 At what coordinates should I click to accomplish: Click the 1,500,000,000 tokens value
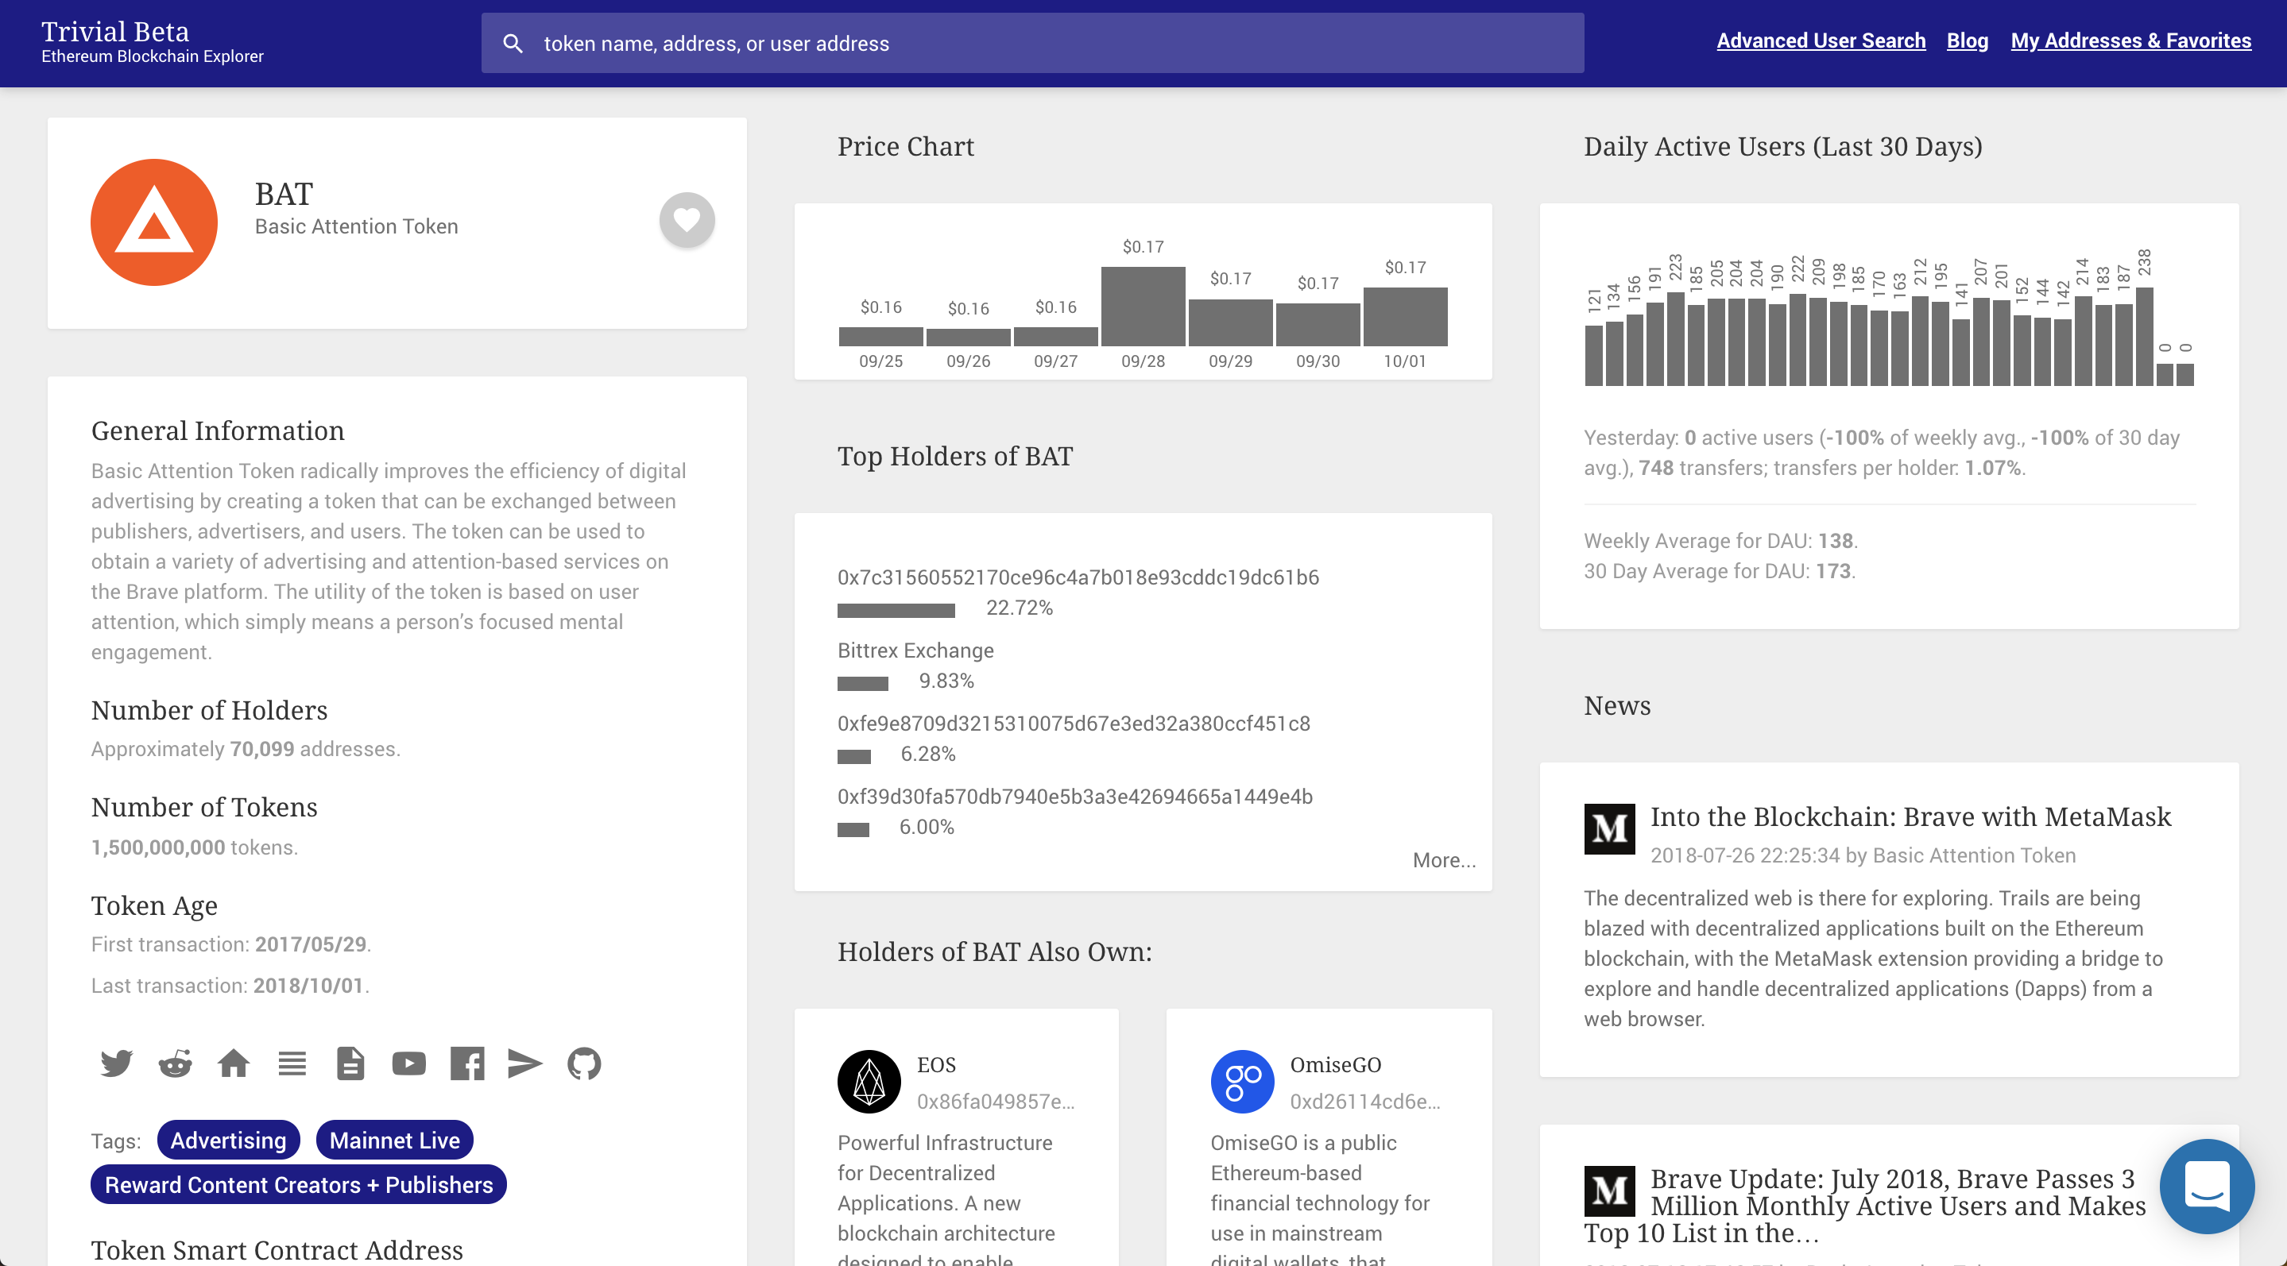pyautogui.click(x=158, y=847)
